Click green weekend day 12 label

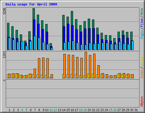click(55, 110)
